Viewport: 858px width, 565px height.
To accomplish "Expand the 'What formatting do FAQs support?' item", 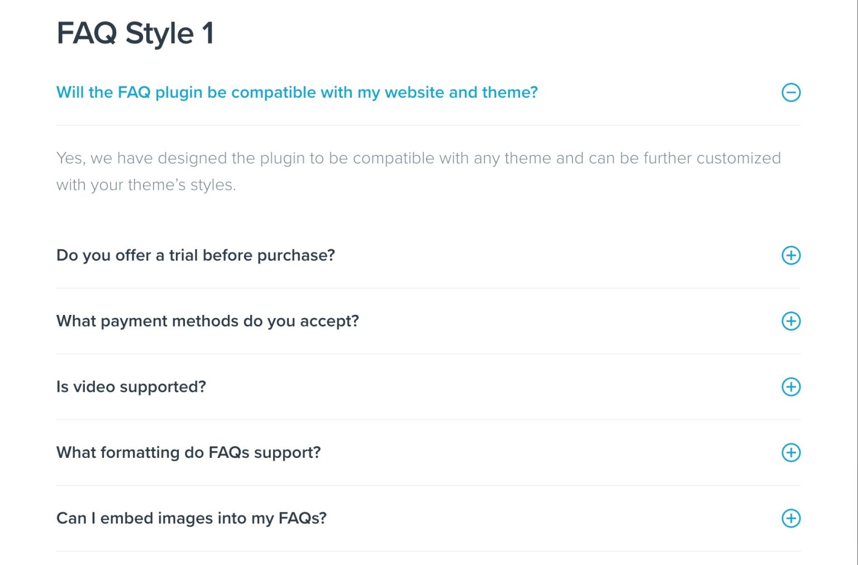I will [188, 453].
